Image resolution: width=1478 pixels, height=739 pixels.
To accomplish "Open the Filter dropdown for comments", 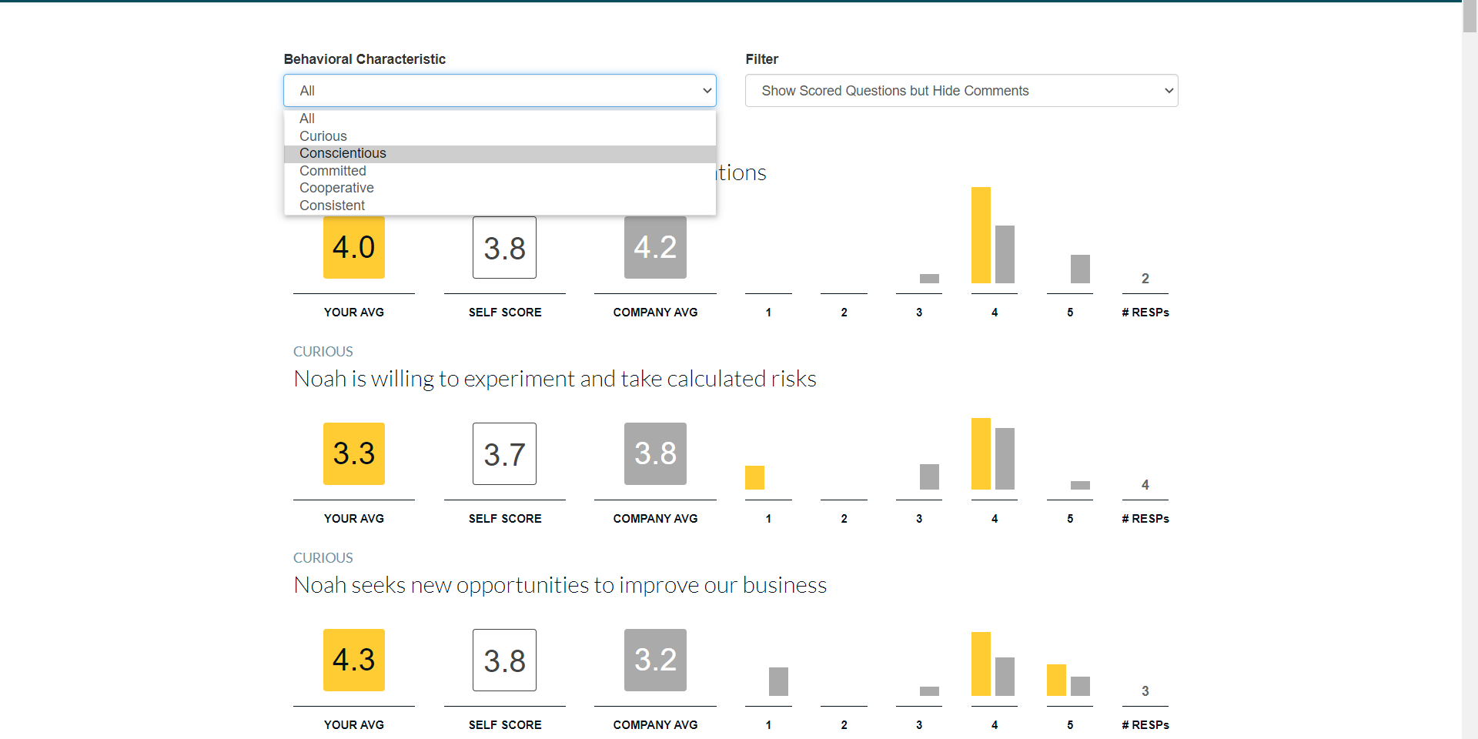I will [x=961, y=91].
